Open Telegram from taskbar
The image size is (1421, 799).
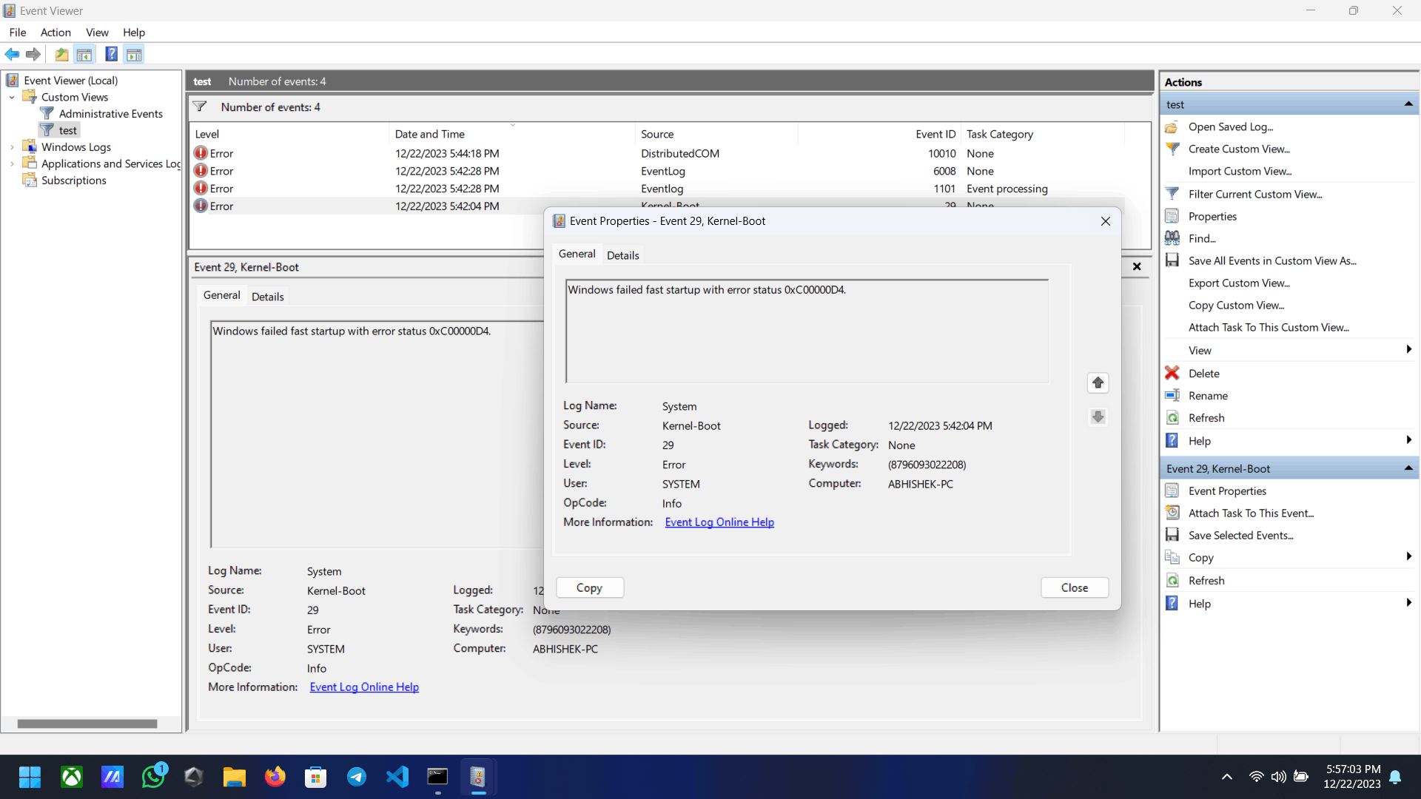(357, 777)
